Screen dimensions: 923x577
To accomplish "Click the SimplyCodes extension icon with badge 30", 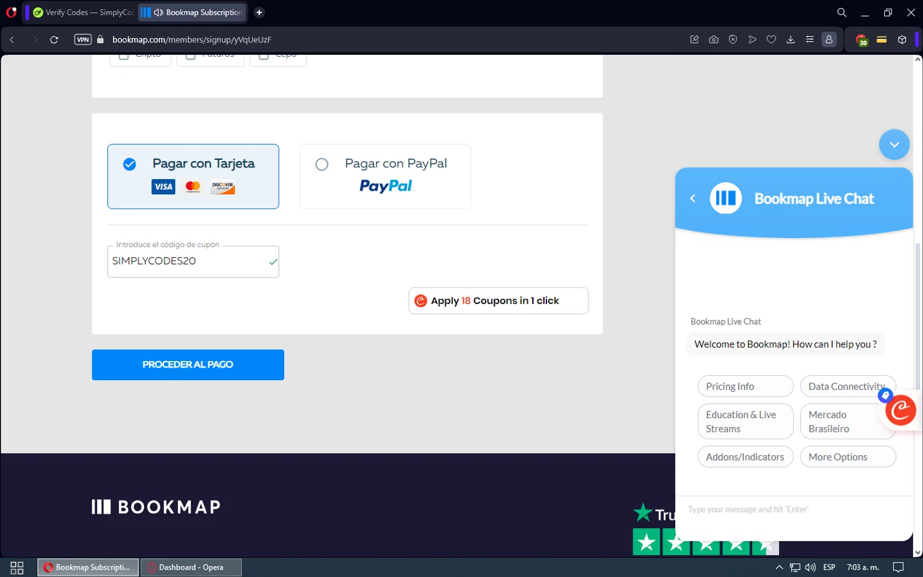I will click(862, 40).
